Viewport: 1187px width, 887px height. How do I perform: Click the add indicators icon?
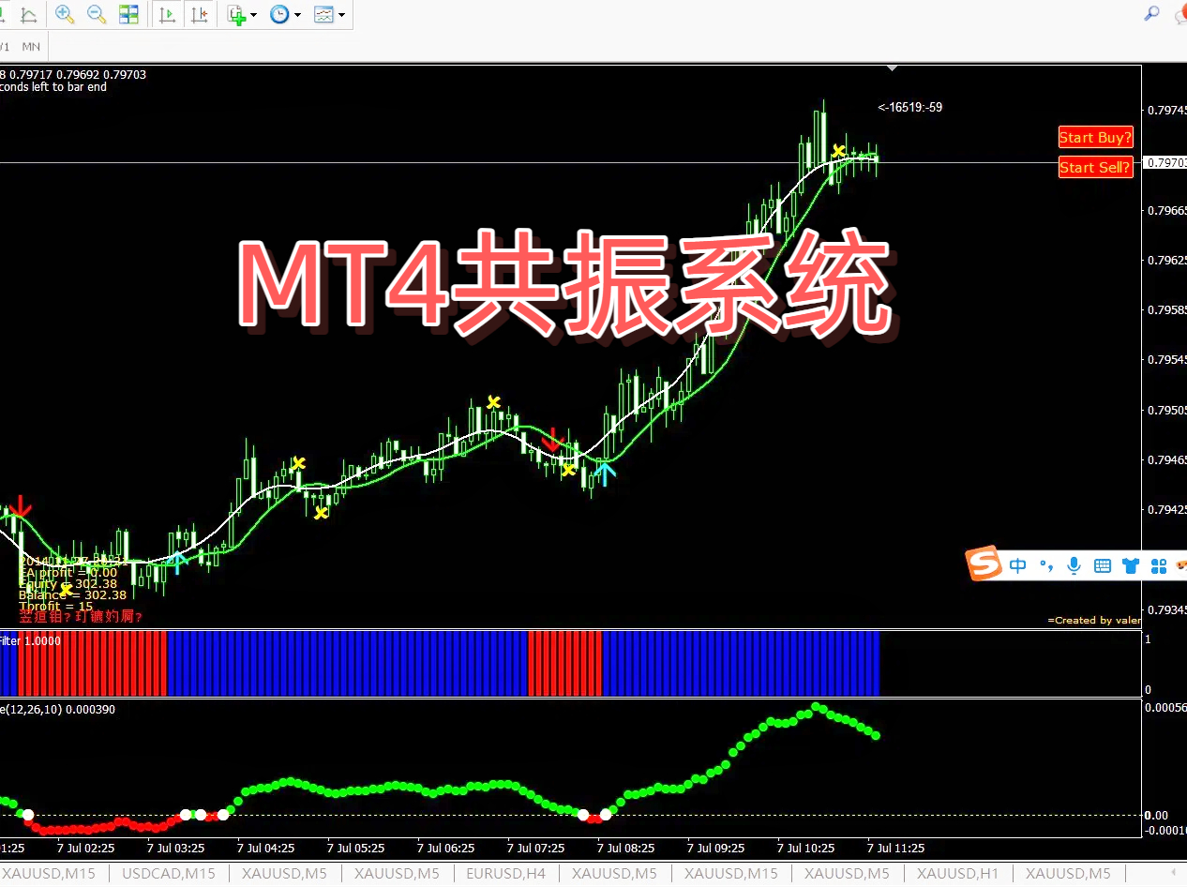(236, 14)
